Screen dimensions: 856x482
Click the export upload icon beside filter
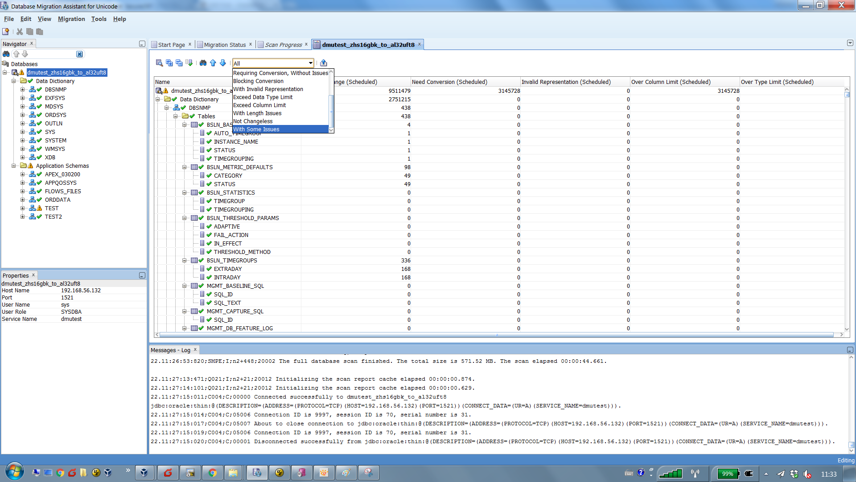324,63
